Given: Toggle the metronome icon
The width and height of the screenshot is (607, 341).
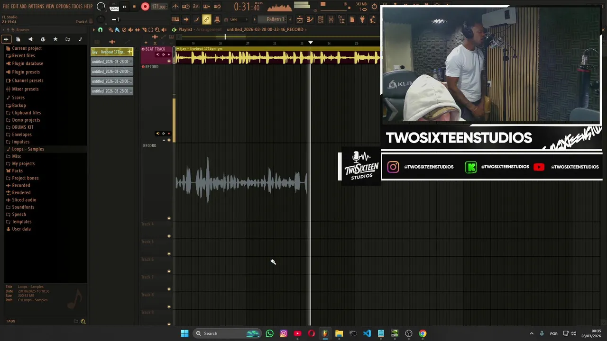Looking at the screenshot, I should pyautogui.click(x=175, y=7).
